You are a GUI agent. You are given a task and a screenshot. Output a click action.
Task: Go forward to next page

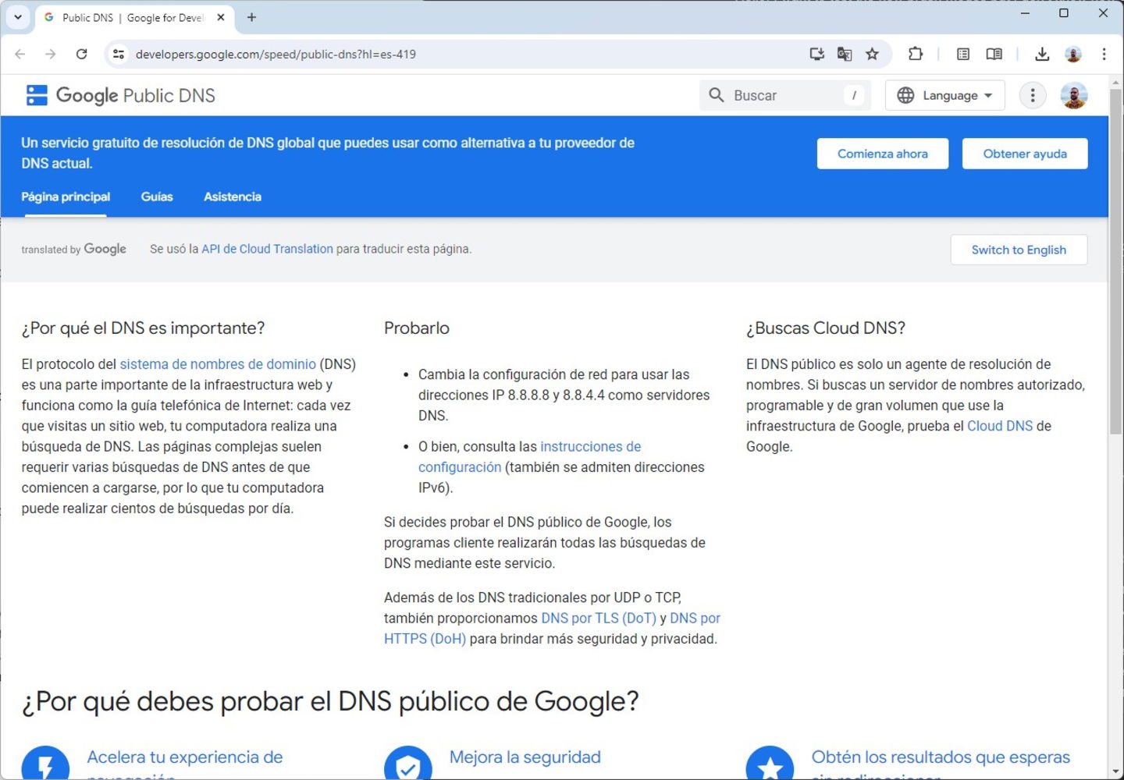coord(51,54)
